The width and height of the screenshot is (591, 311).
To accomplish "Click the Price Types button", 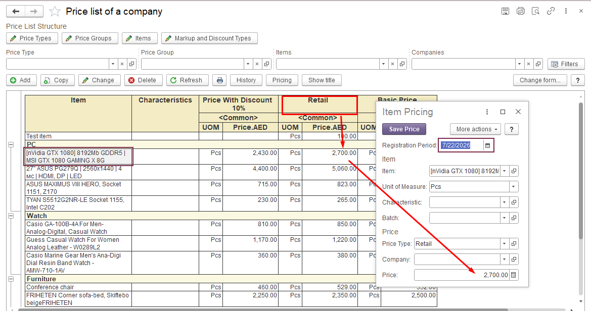I will coord(32,38).
